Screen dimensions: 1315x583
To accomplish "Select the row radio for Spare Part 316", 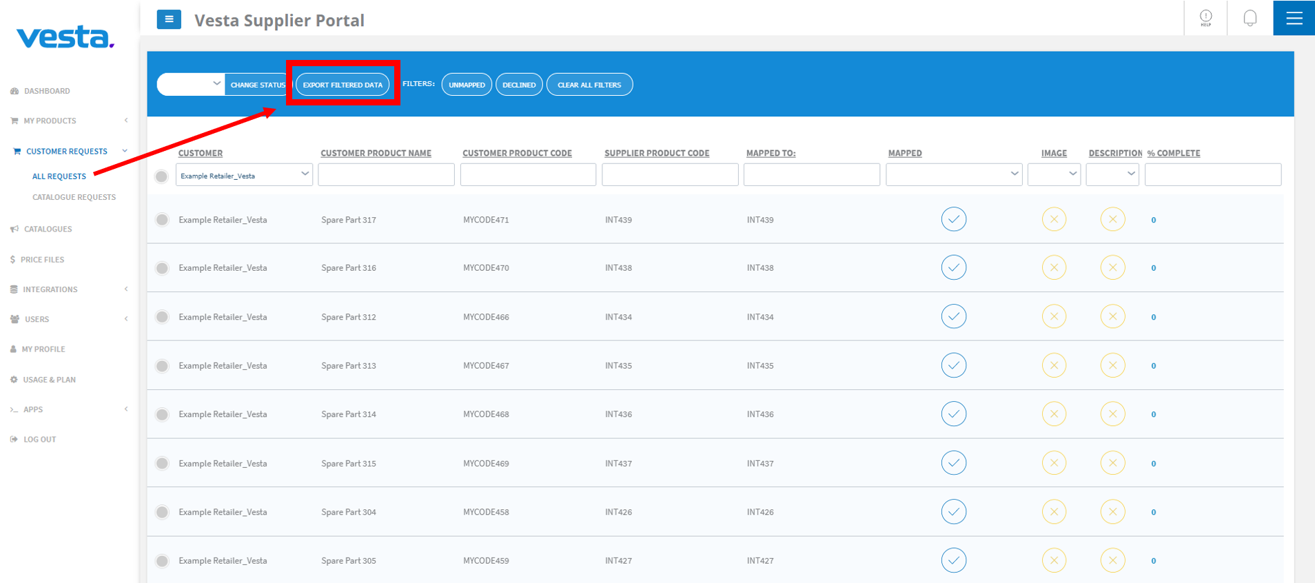I will 162,268.
